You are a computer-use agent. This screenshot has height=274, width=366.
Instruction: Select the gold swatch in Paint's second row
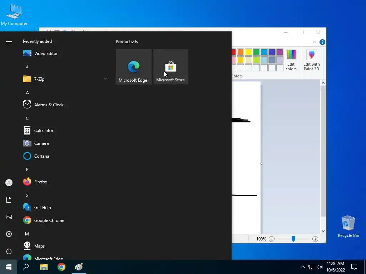click(x=241, y=60)
